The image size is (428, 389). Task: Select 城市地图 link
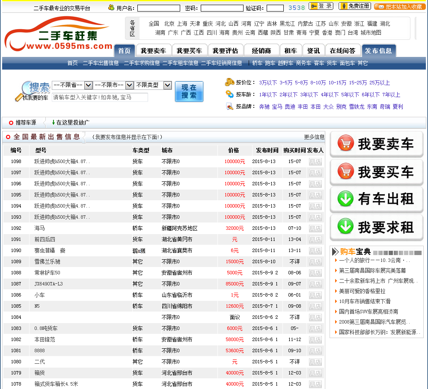coord(371,33)
